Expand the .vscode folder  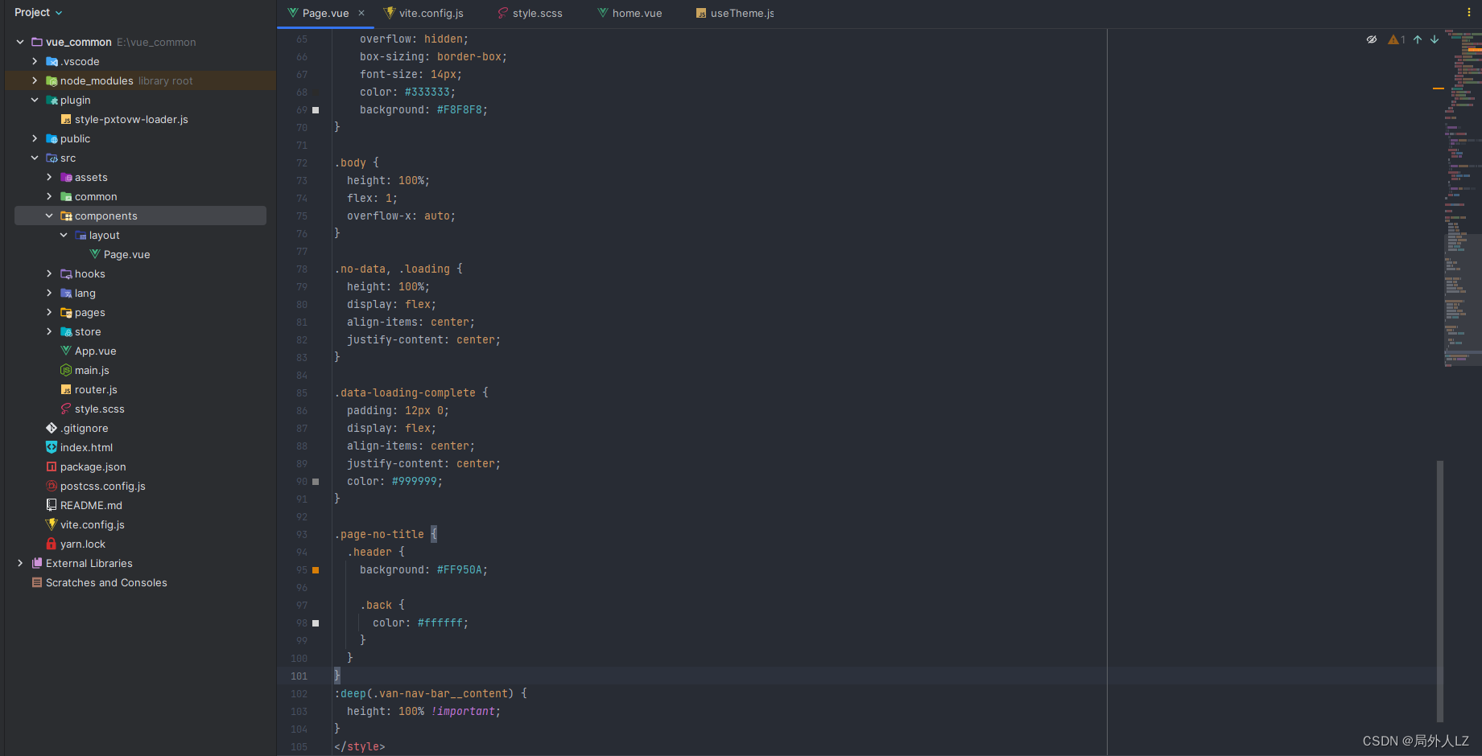coord(35,61)
